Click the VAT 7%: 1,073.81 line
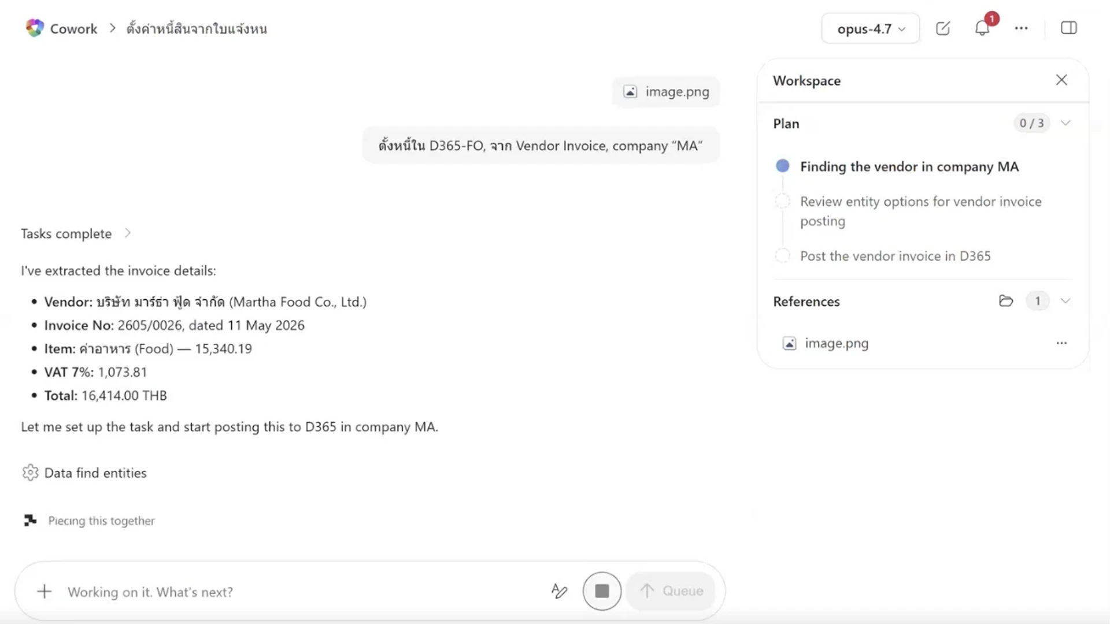Image resolution: width=1110 pixels, height=624 pixels. coord(95,372)
